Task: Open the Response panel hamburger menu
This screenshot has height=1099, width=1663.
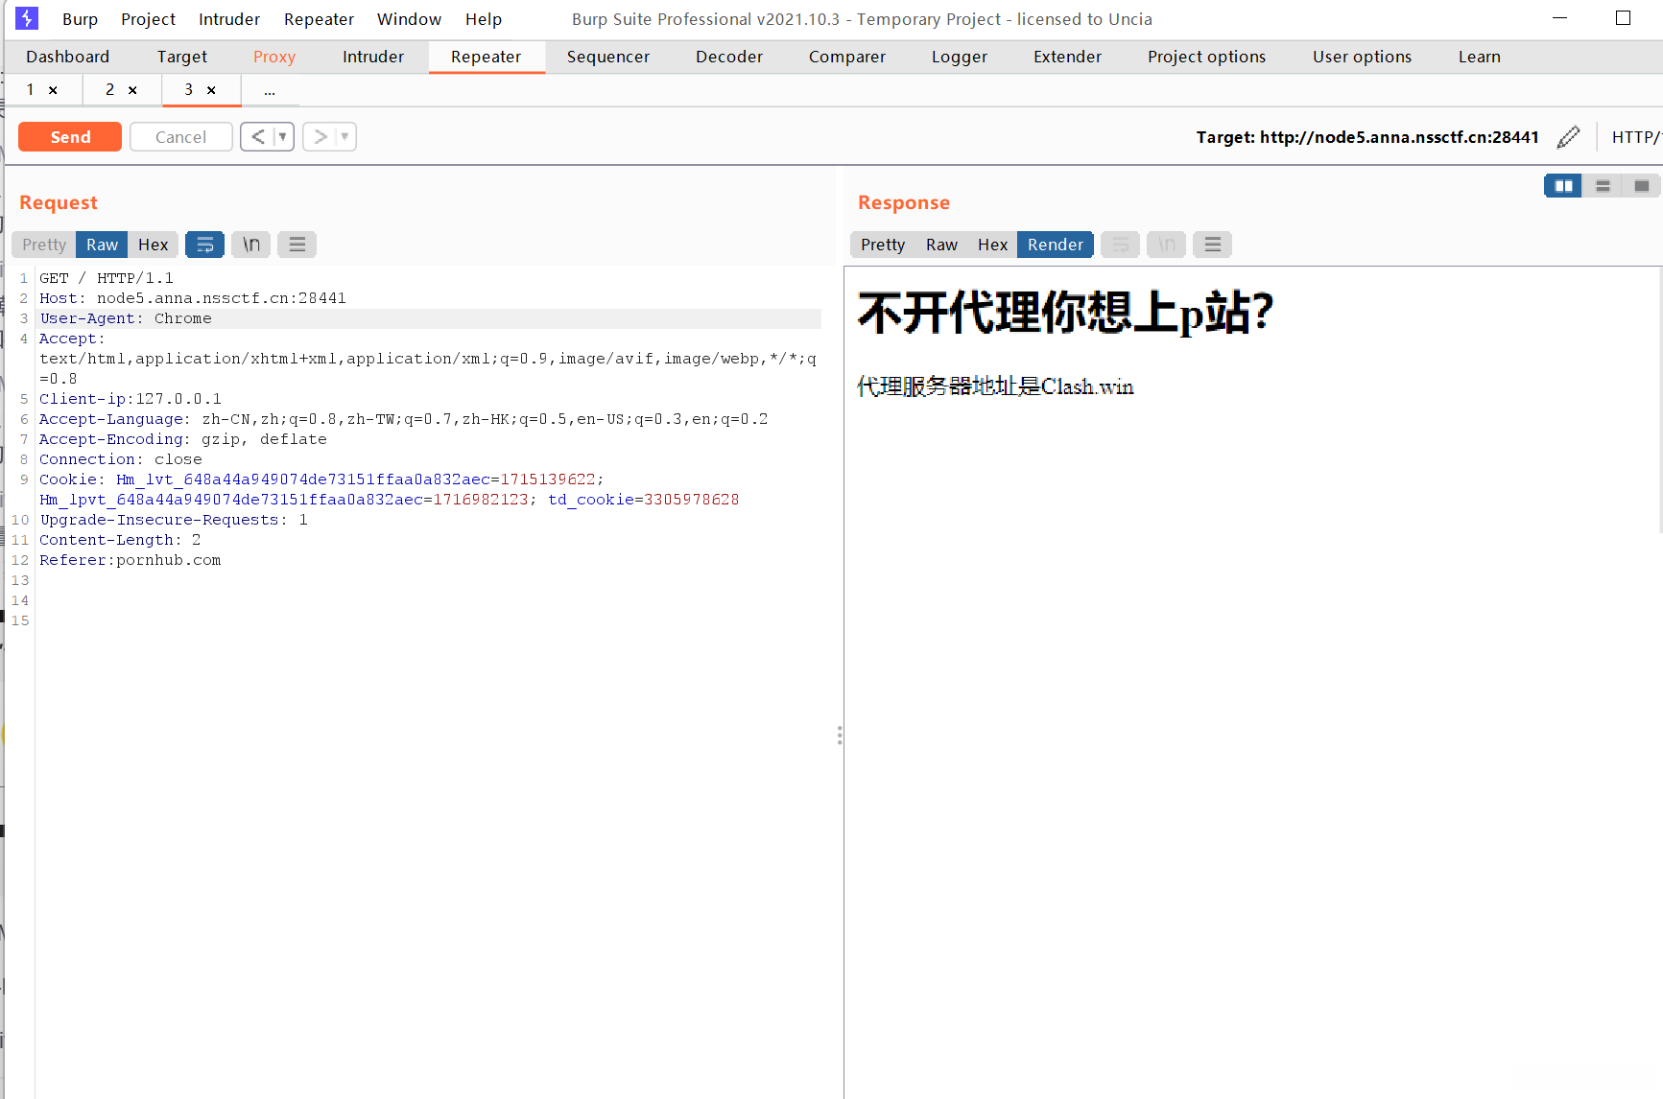Action: pos(1213,245)
